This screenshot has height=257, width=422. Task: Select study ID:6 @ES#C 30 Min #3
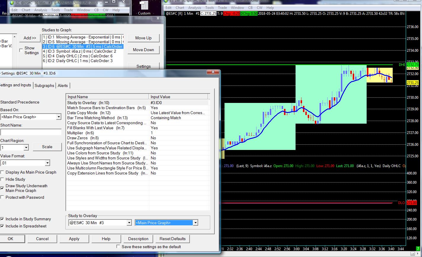click(83, 46)
